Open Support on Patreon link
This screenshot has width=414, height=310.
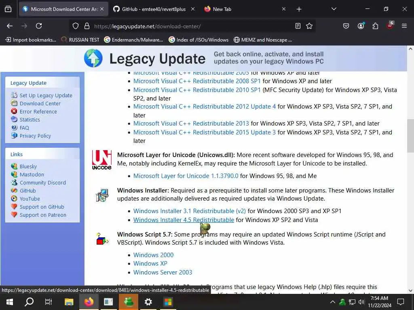click(x=43, y=215)
